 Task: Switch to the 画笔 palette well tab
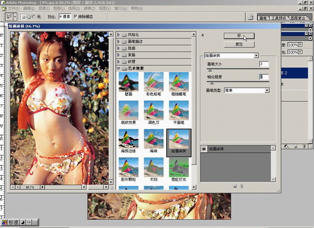pyautogui.click(x=263, y=18)
